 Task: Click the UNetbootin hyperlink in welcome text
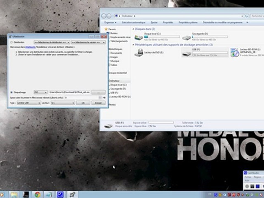(x=30, y=47)
